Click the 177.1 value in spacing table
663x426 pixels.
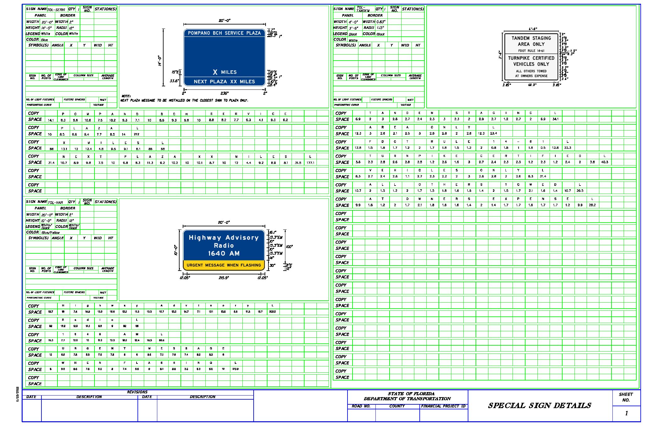[310, 163]
